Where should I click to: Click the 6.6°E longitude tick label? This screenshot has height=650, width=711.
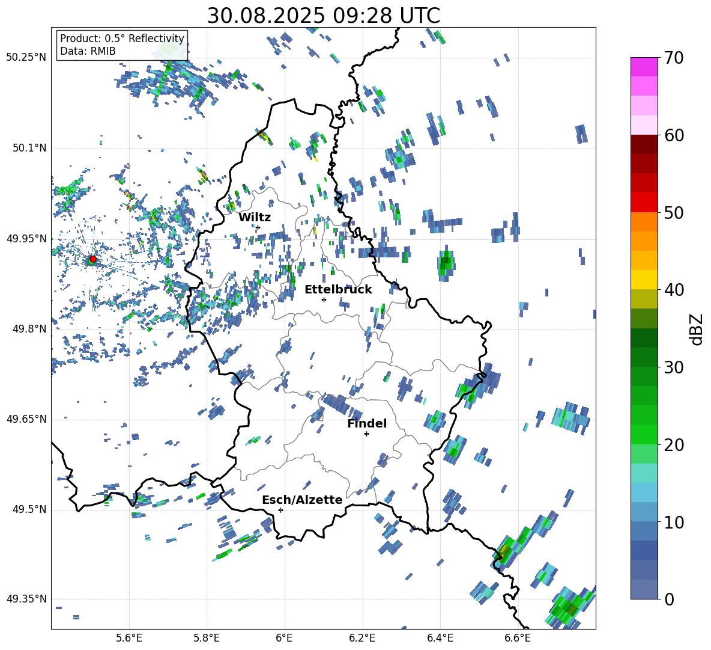click(x=518, y=638)
